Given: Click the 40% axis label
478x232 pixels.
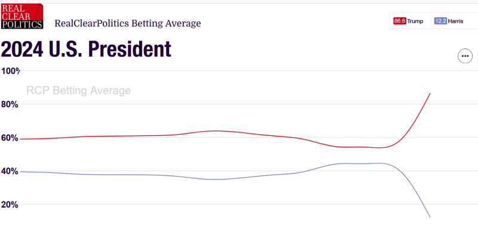Looking at the screenshot, I should [10, 171].
